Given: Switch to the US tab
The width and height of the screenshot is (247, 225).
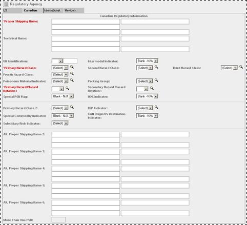Looking at the screenshot, I should coord(12,10).
